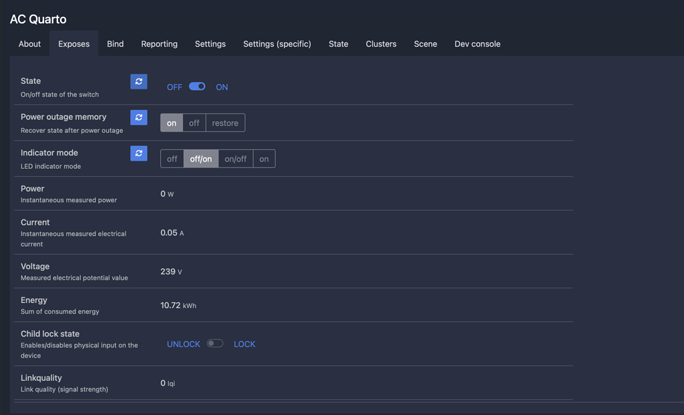Refresh the Power outage memory setting
Viewport: 684px width, 415px height.
(x=138, y=117)
